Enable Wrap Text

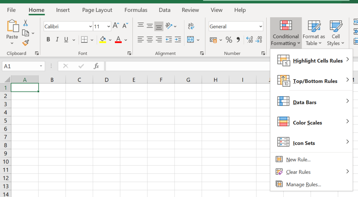191,26
